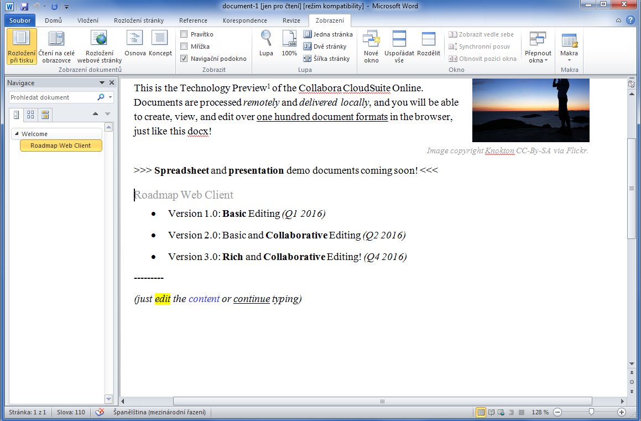This screenshot has width=641, height=421.
Task: Click Uspořádat vše
Action: (x=399, y=46)
